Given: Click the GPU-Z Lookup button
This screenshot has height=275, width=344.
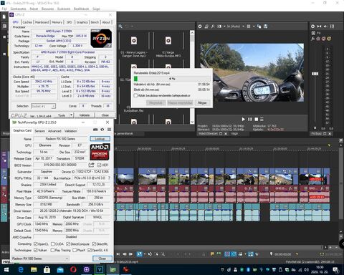Looking at the screenshot, I should [x=100, y=139].
